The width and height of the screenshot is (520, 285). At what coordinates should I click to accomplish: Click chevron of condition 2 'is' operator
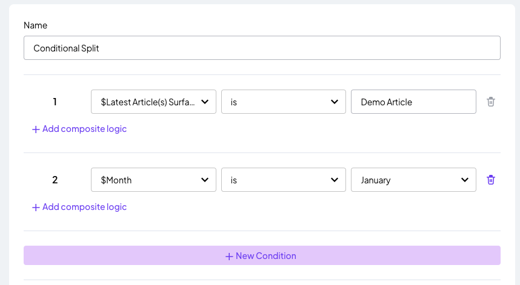[x=335, y=180]
